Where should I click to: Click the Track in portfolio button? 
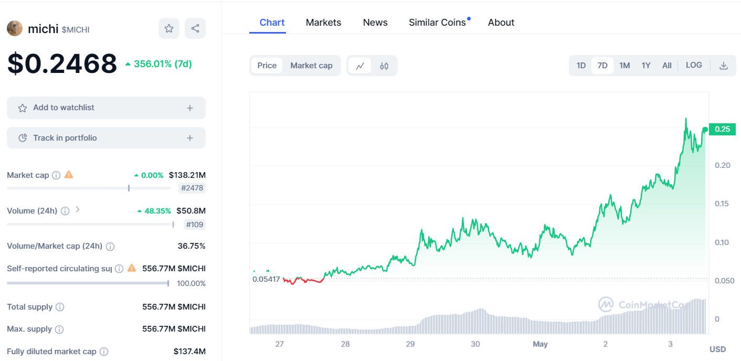click(106, 138)
